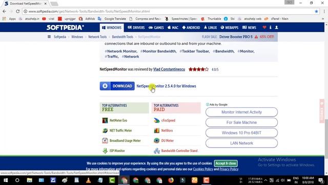Click the NetMeter Evo app icon
Viewport: 328px width, 185px height.
coord(105,120)
